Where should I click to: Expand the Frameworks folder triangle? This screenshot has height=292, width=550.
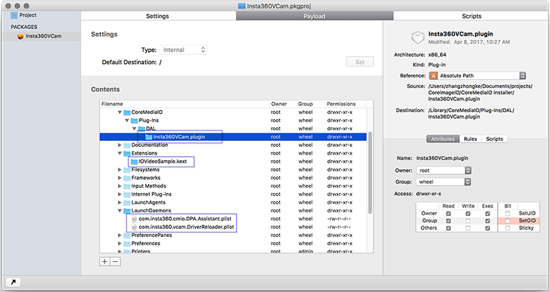point(120,178)
